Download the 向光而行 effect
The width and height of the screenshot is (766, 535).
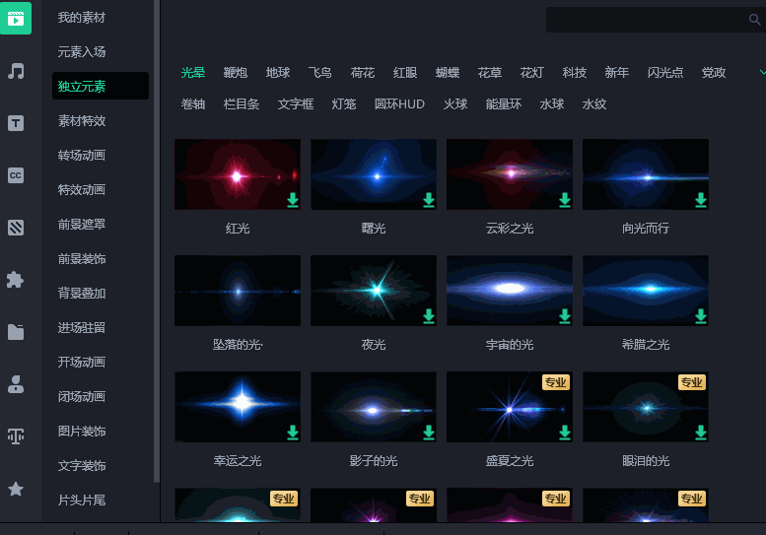701,200
